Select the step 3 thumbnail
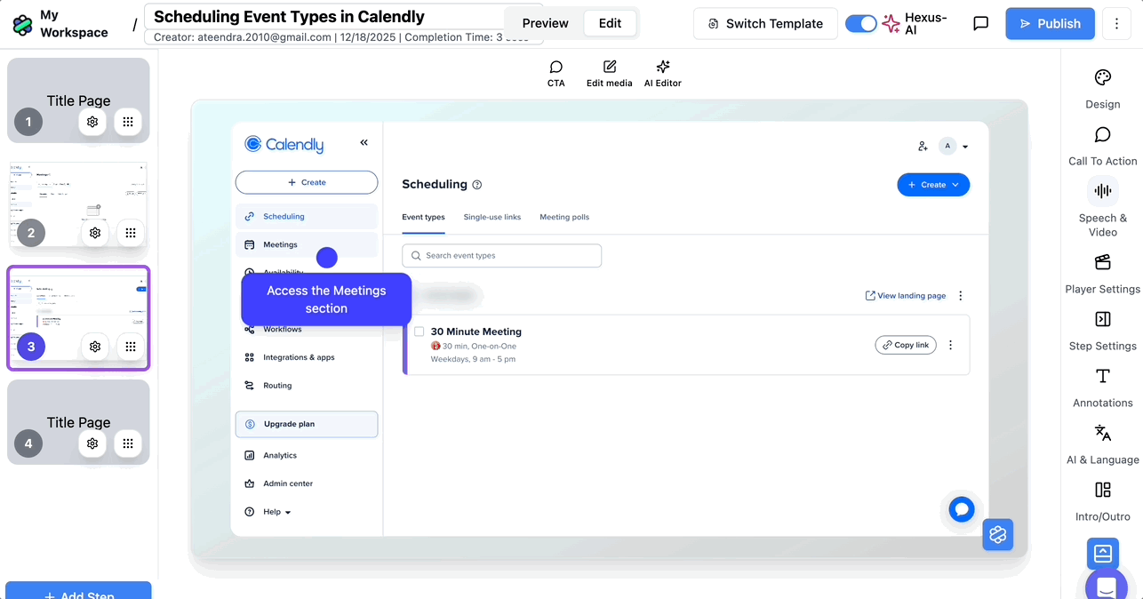Viewport: 1143px width, 599px height. click(x=78, y=317)
